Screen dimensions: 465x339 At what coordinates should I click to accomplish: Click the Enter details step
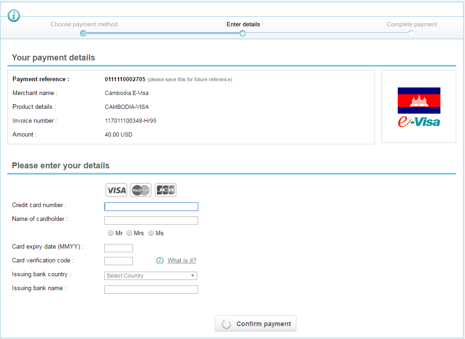[x=243, y=24]
